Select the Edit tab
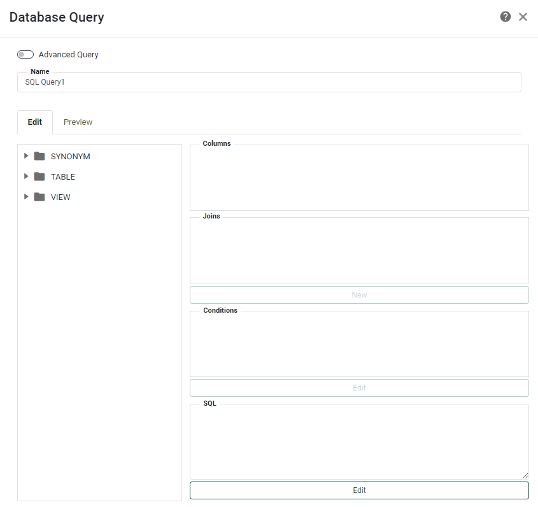This screenshot has width=538, height=507. coord(34,122)
